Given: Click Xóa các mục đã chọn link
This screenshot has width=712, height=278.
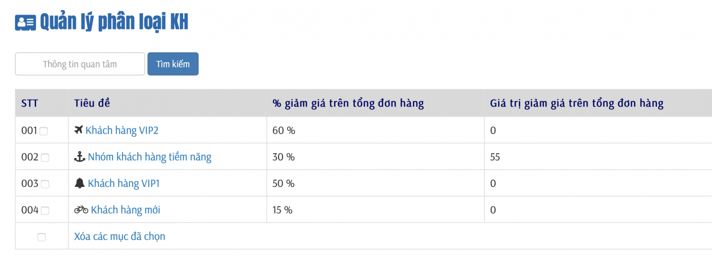Looking at the screenshot, I should 120,236.
